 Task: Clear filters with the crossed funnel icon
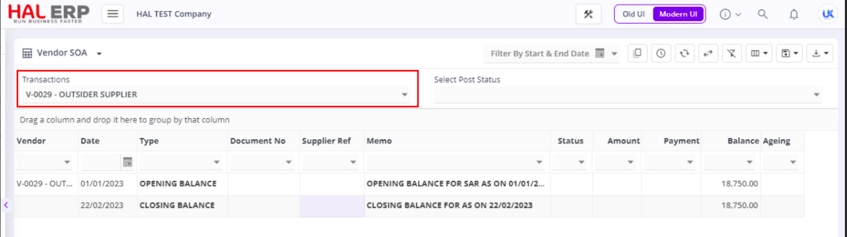731,53
